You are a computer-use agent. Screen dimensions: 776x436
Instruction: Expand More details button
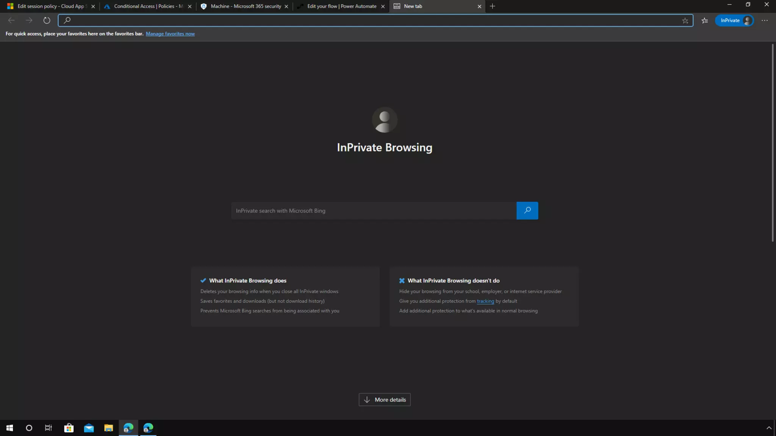click(385, 400)
